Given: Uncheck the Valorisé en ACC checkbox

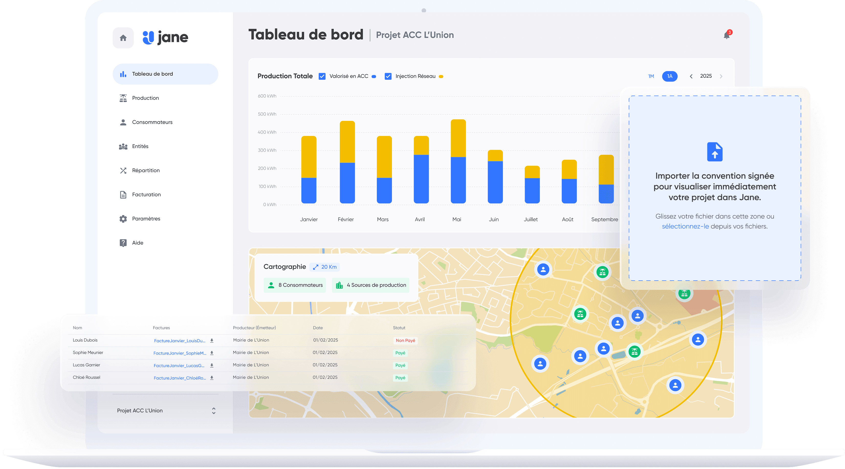Looking at the screenshot, I should (322, 76).
